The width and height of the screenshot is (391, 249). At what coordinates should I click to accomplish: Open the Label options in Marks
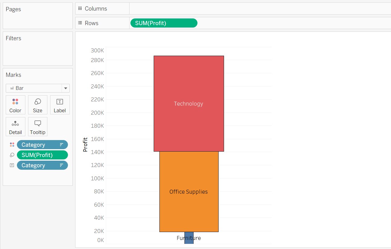click(x=60, y=104)
